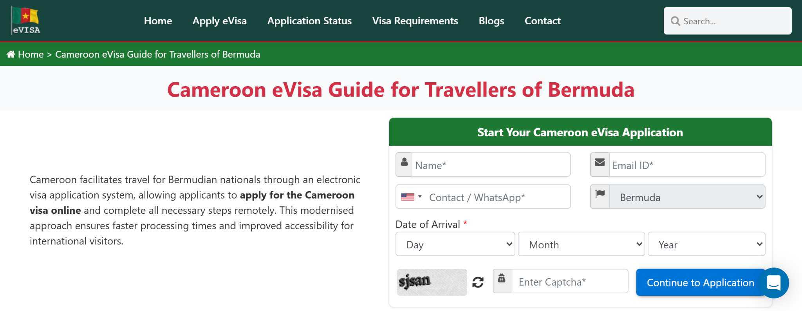Click the Cameroon eVisa flag logo
Screen dimensions: 802x311
[26, 21]
